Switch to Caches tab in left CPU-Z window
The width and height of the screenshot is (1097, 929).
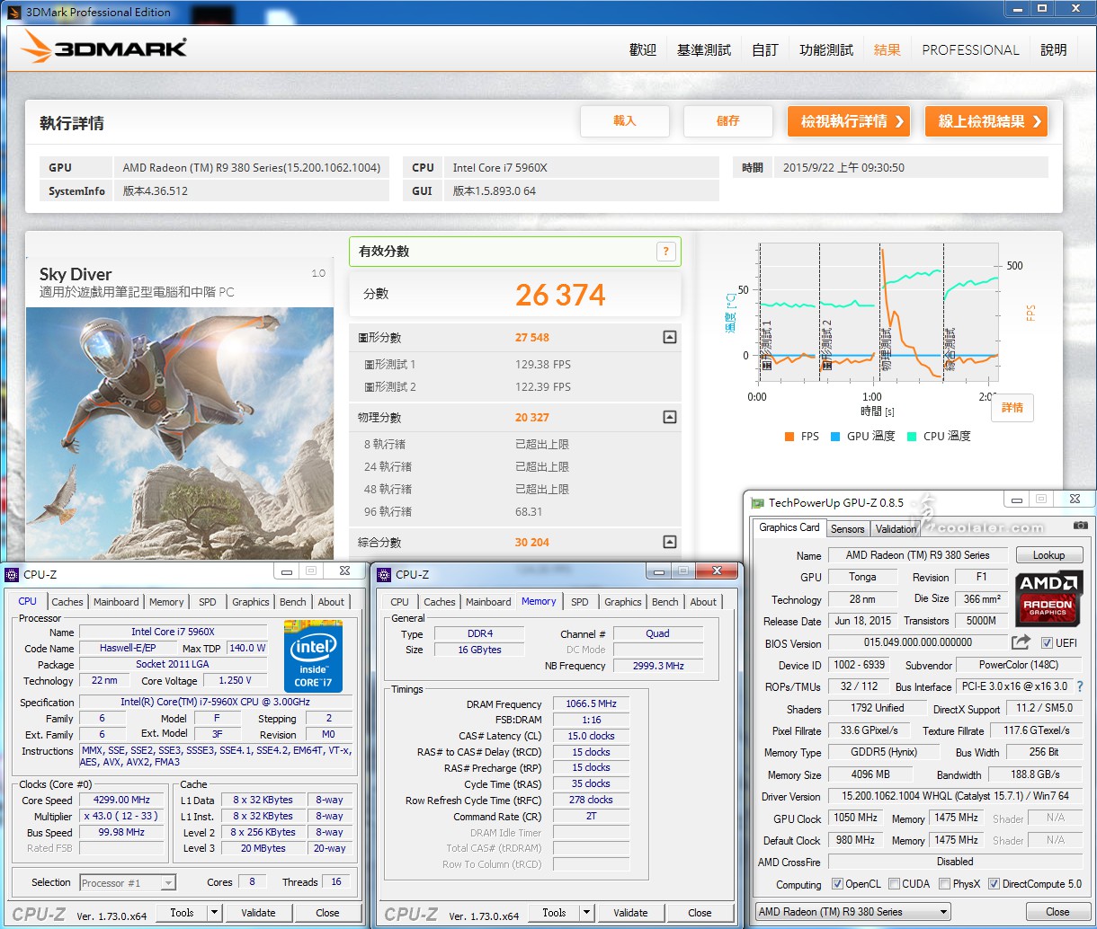(x=67, y=602)
